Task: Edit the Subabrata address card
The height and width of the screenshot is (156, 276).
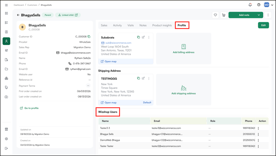Action: (143, 37)
